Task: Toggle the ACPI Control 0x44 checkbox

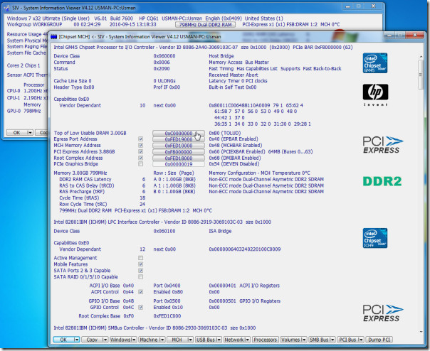Action: click(140, 292)
